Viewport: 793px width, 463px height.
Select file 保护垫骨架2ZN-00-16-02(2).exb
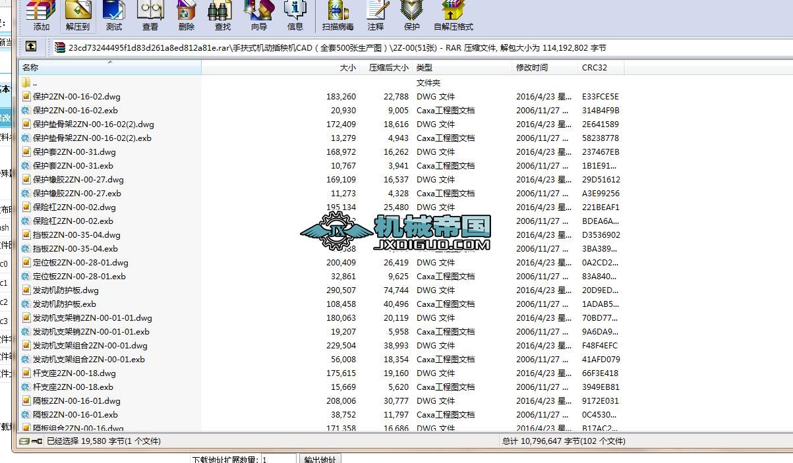click(x=92, y=138)
